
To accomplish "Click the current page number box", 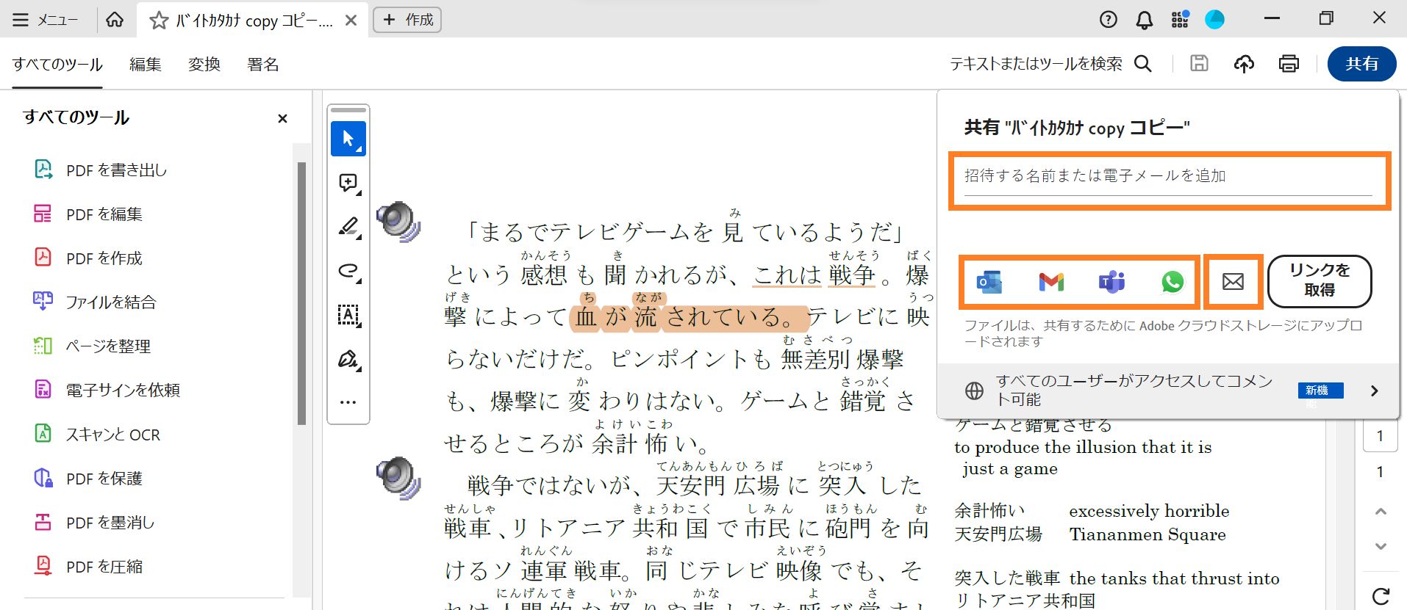I will (x=1380, y=435).
